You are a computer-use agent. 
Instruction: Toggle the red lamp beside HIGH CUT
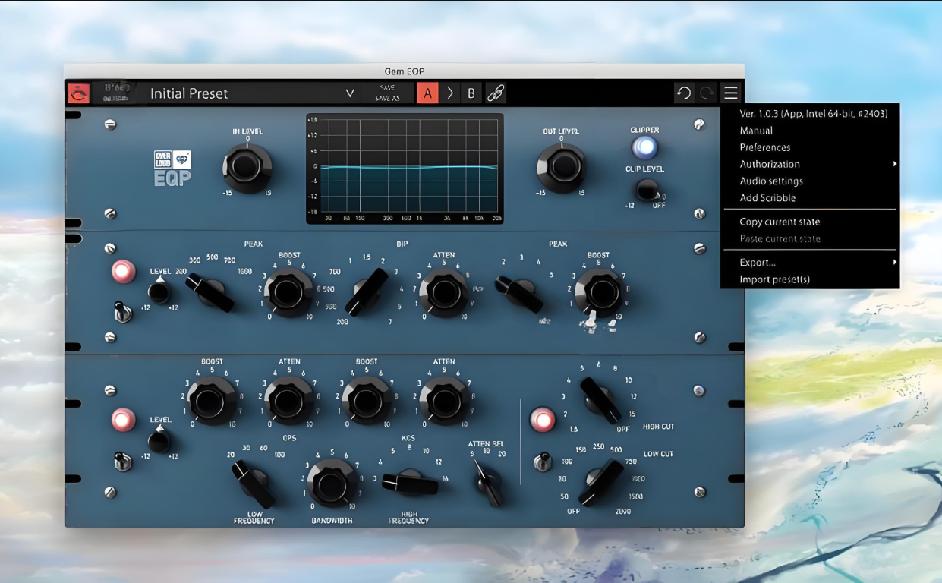[x=542, y=419]
